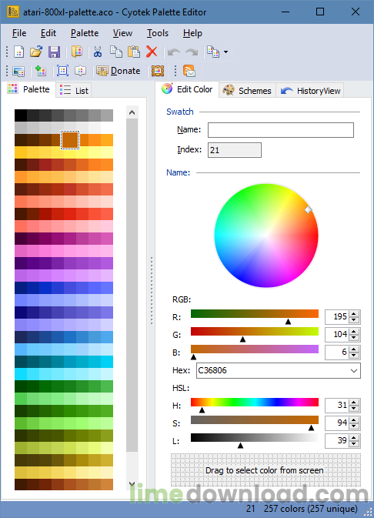Click the palette book icon beside Save
Screen dimensions: 374x518
tap(77, 52)
